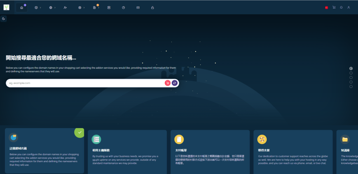Select the last slide indicator dot
This screenshot has height=174, width=358.
tap(351, 87)
